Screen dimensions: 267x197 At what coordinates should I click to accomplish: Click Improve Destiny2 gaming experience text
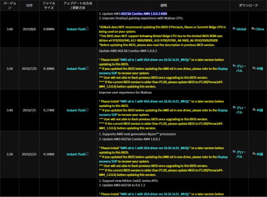[x=141, y=18]
